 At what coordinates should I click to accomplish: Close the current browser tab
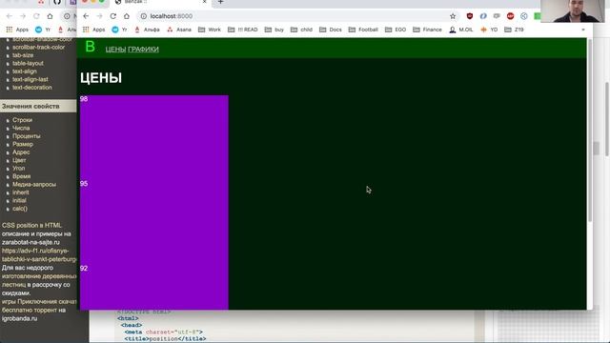[x=205, y=2]
